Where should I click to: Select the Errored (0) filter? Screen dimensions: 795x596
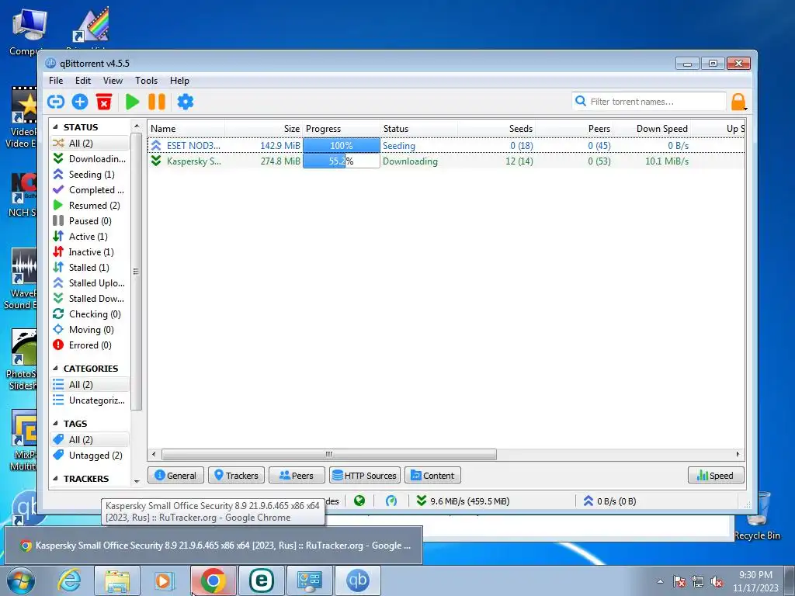90,345
